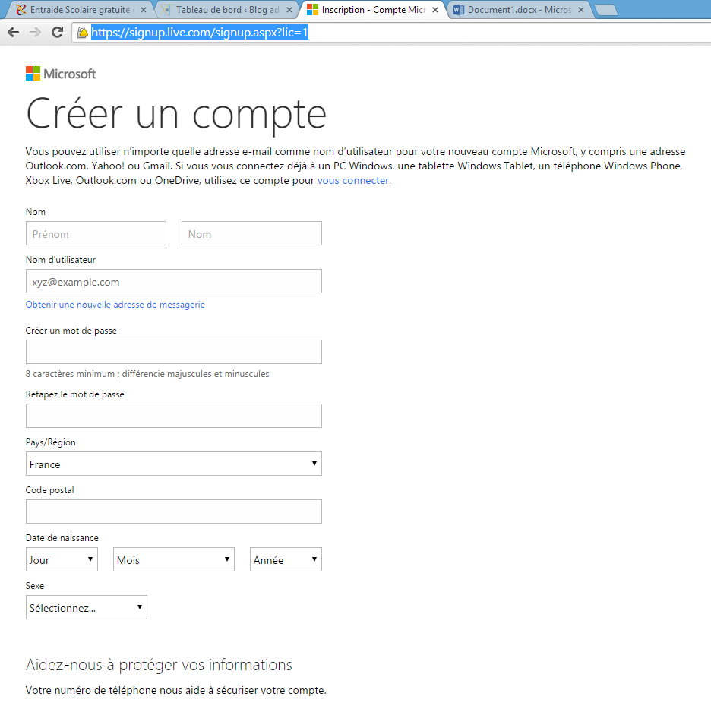The image size is (711, 709).
Task: Click the padlock icon in address bar
Action: tap(83, 33)
